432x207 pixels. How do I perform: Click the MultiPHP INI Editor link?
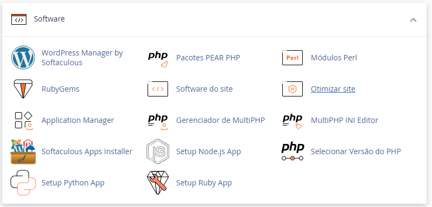tap(344, 120)
